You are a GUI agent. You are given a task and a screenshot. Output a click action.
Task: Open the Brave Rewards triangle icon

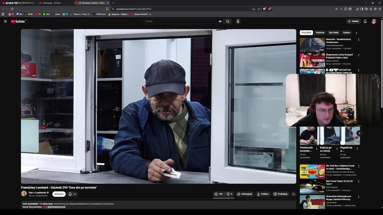(270, 9)
